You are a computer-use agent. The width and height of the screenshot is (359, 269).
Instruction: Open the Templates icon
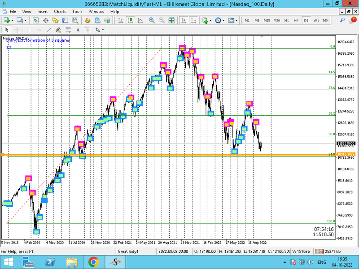pos(231,20)
